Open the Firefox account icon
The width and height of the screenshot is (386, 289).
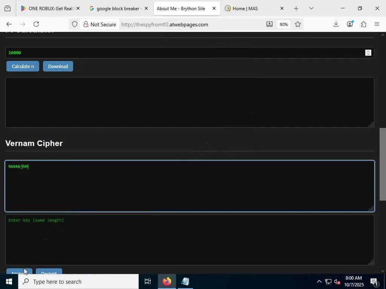click(350, 24)
